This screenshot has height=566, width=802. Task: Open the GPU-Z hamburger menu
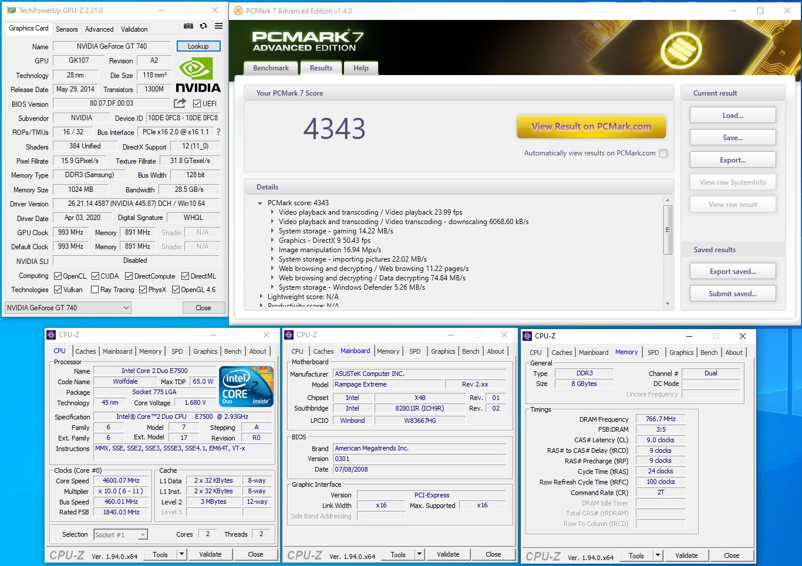pyautogui.click(x=218, y=26)
